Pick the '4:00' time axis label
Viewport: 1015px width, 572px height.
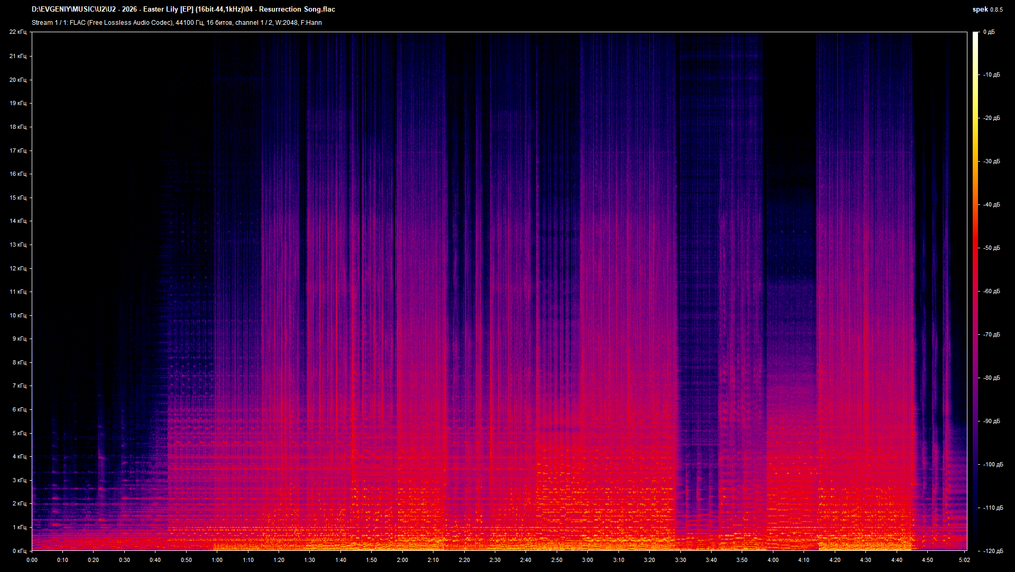click(x=773, y=560)
